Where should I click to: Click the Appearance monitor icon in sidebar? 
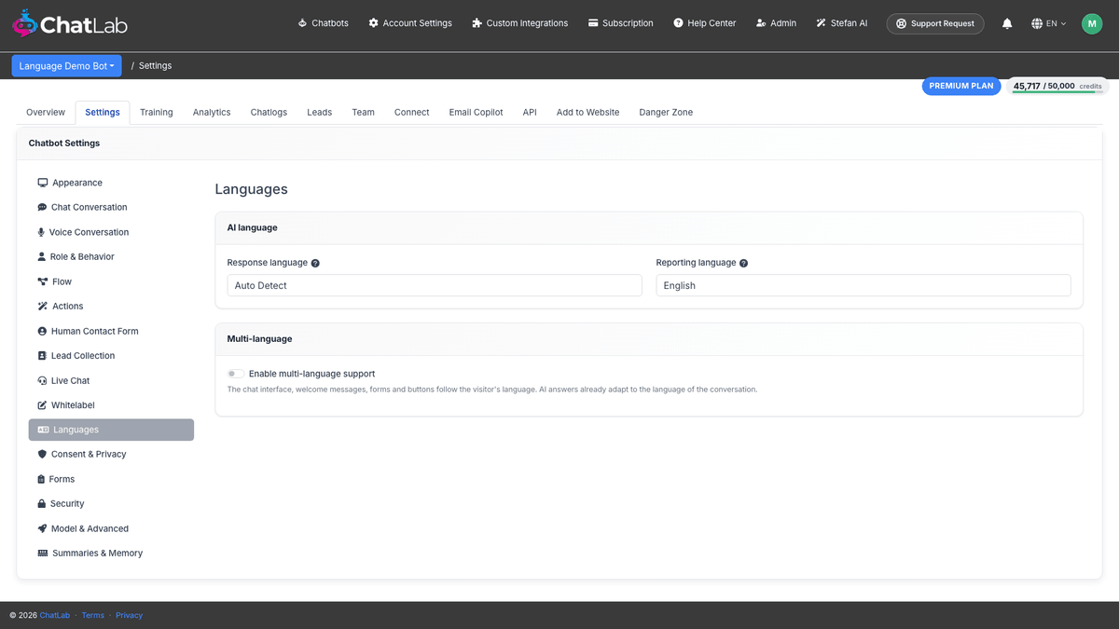(x=43, y=183)
